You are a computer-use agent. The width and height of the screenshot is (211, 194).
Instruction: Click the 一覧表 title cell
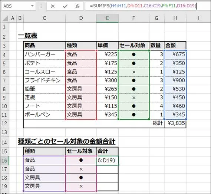[27, 36]
